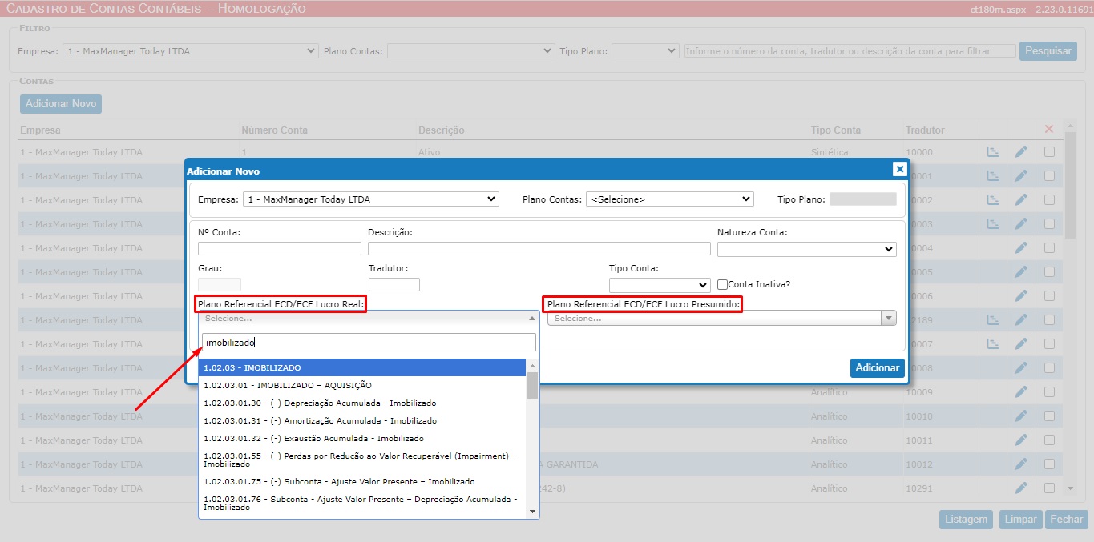
Task: Open the chart icon in row ending 2189
Action: [992, 320]
